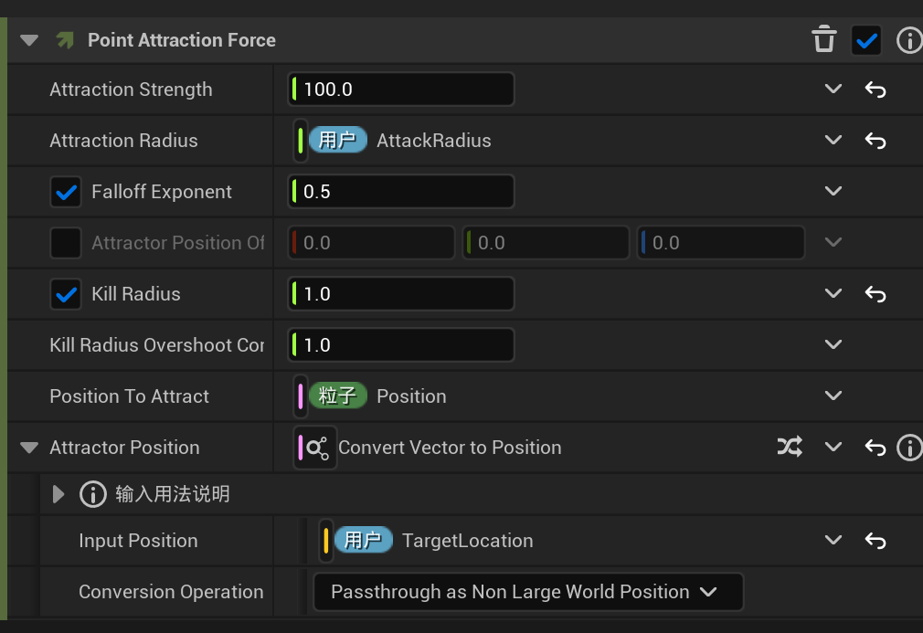The width and height of the screenshot is (923, 633).
Task: Click the Falloff Exponent value field
Action: pyautogui.click(x=401, y=192)
